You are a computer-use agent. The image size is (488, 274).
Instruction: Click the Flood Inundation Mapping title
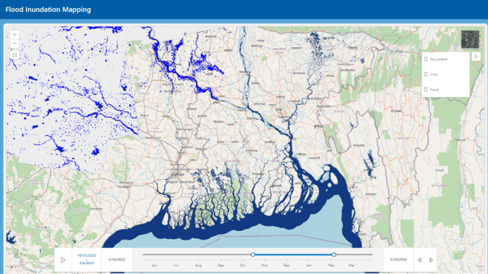(x=48, y=10)
